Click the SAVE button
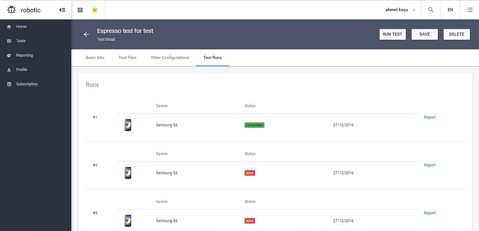 (425, 34)
